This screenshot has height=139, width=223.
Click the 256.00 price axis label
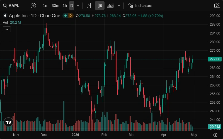[215, 94]
